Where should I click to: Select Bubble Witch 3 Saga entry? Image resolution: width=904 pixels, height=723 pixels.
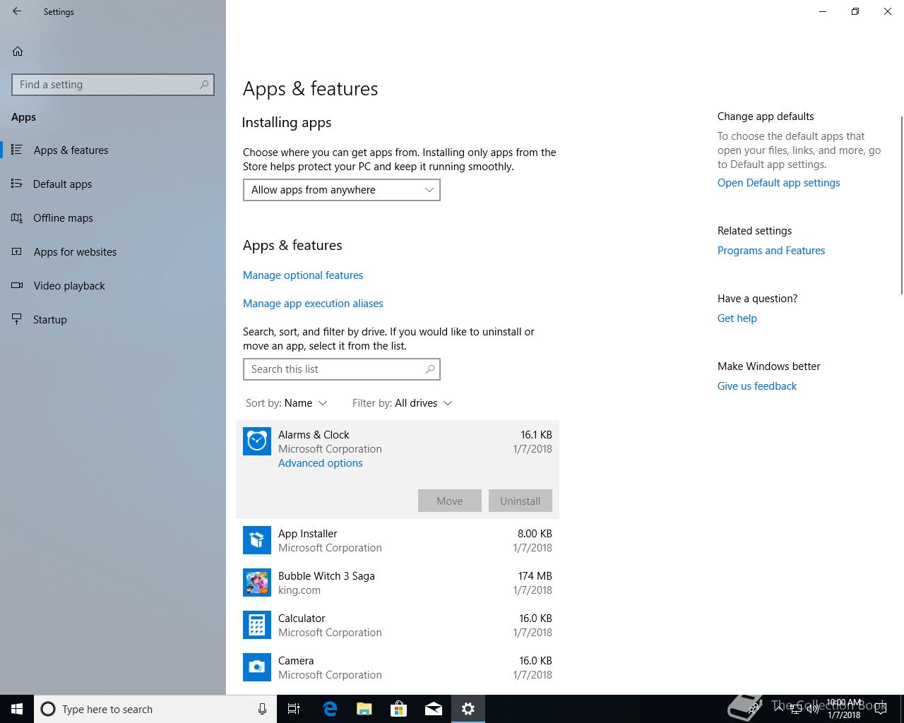click(398, 582)
